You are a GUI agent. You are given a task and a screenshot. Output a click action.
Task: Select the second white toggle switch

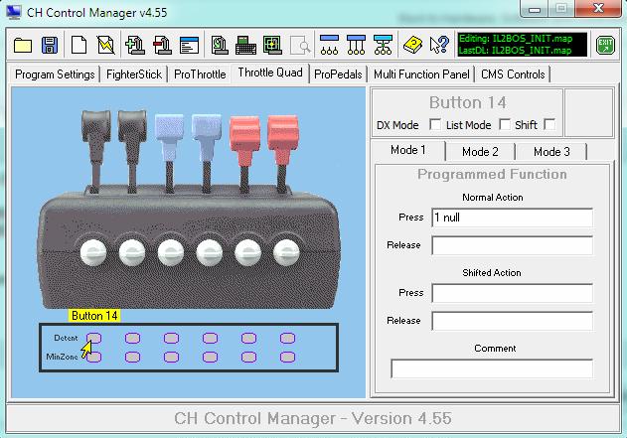click(132, 253)
